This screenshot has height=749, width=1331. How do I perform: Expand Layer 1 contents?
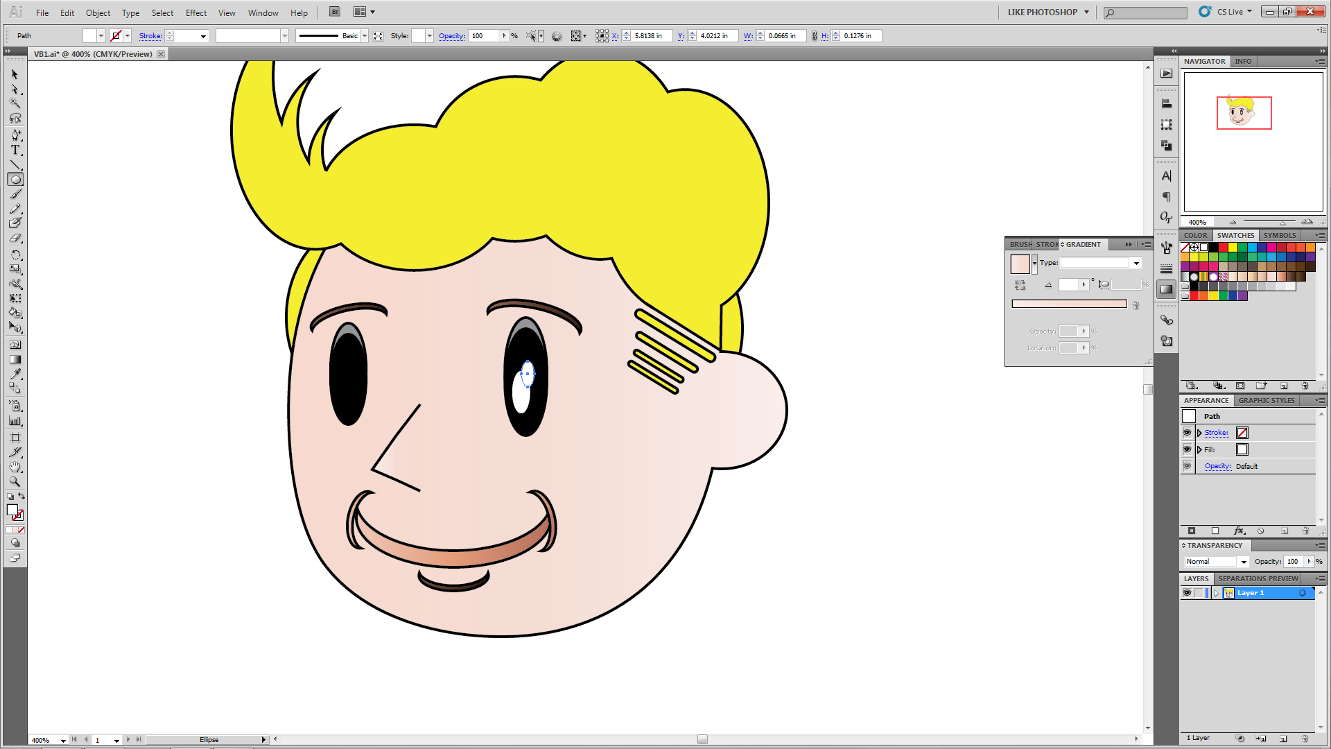(x=1217, y=593)
